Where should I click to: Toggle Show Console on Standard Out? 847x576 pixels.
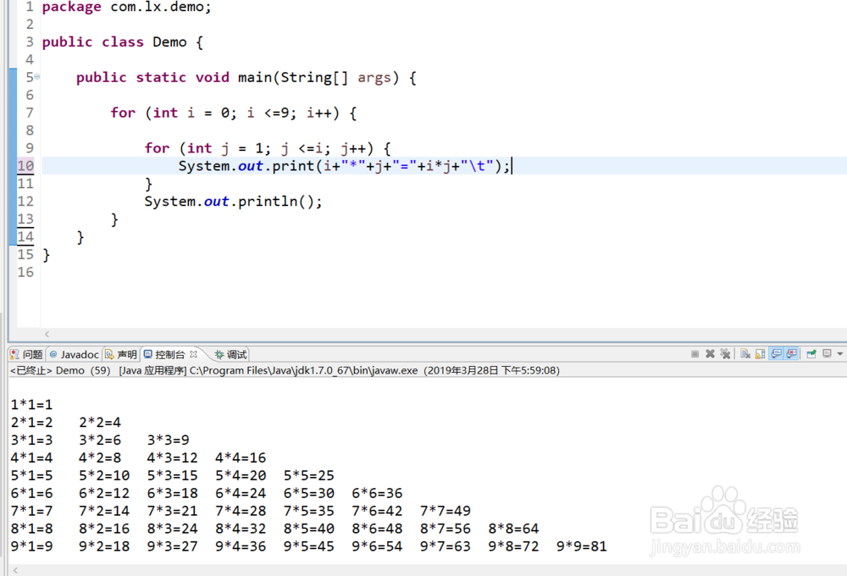pyautogui.click(x=776, y=354)
